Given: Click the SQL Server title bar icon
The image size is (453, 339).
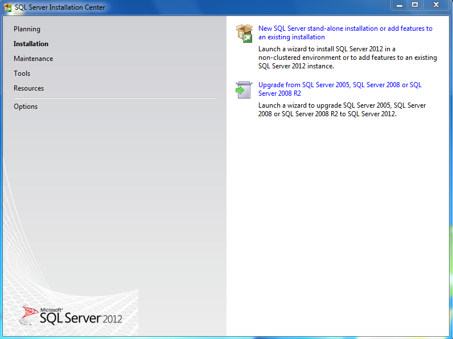Looking at the screenshot, I should point(8,7).
